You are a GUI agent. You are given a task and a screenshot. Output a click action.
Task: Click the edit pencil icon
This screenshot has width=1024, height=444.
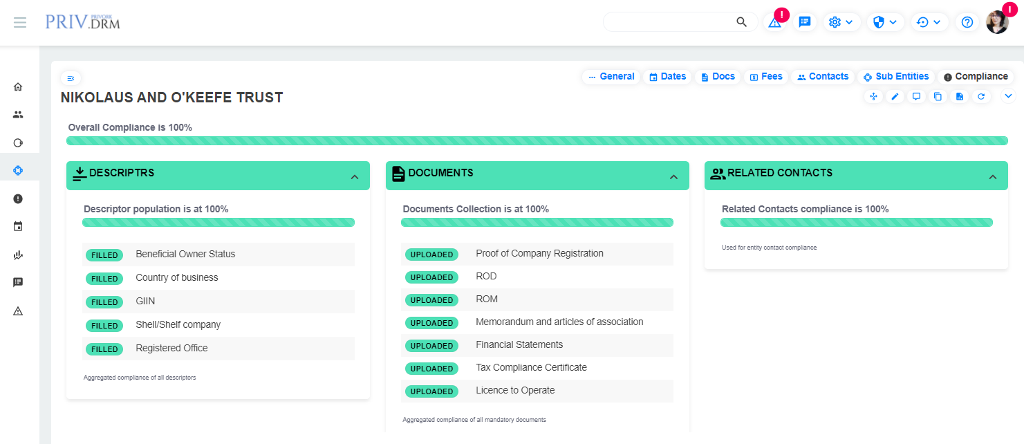(895, 97)
